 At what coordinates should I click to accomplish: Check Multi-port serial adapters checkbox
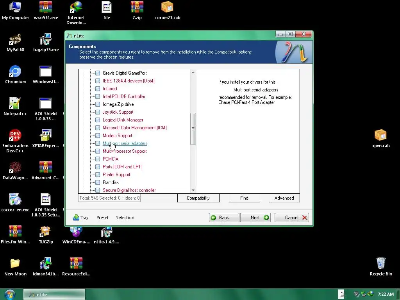tap(98, 143)
